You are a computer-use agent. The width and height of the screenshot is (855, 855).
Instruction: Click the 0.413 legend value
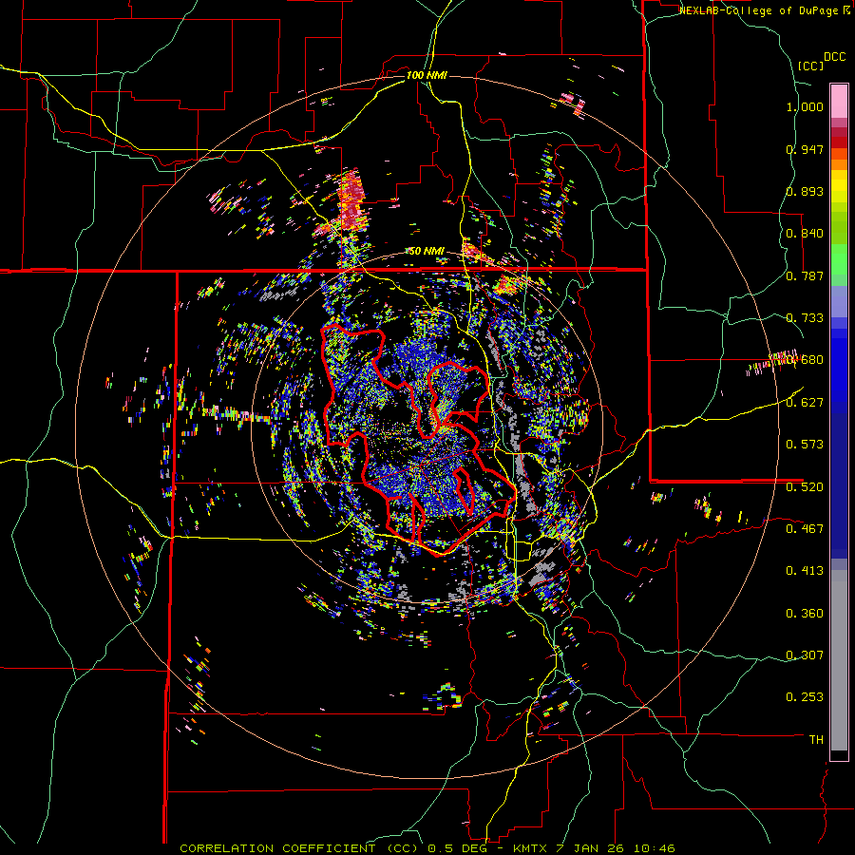(x=805, y=571)
